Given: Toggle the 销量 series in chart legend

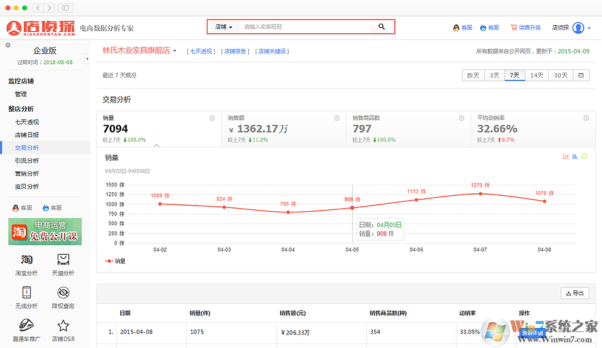Looking at the screenshot, I should [115, 261].
